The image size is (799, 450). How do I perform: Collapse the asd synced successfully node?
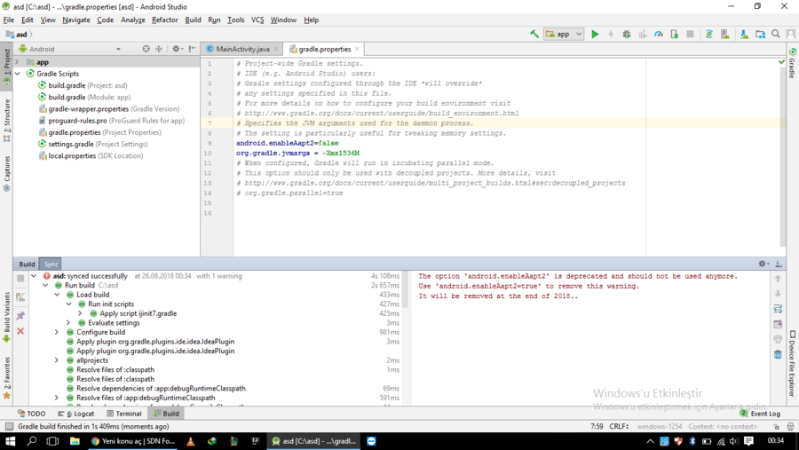(x=34, y=276)
